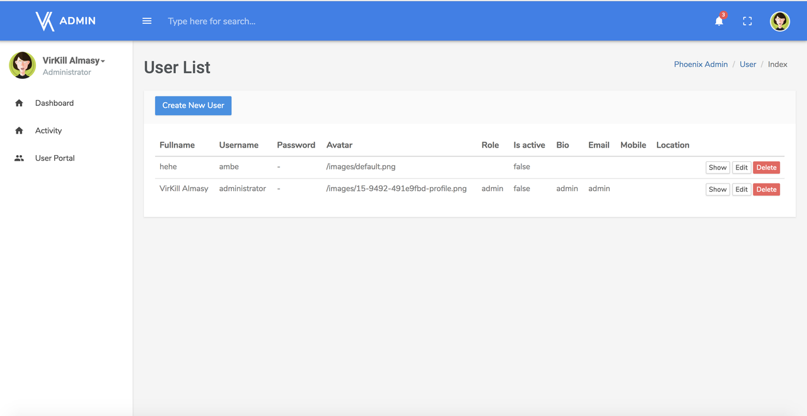This screenshot has width=807, height=416.
Task: Click the Is active column header
Action: click(529, 145)
